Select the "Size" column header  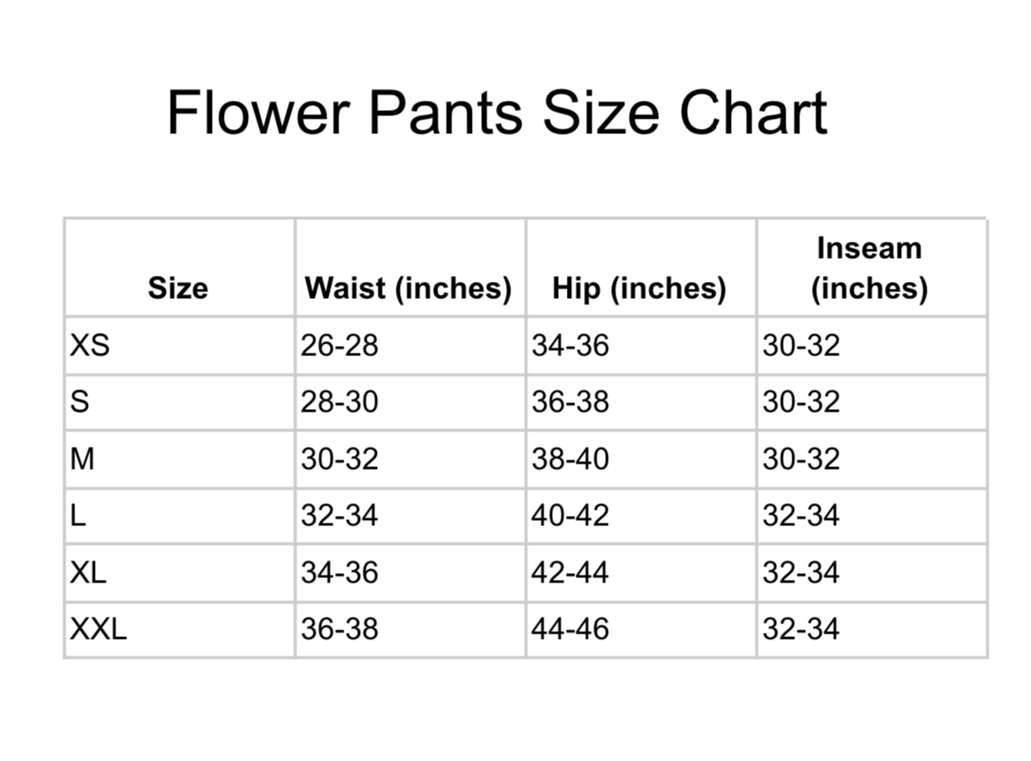click(178, 288)
